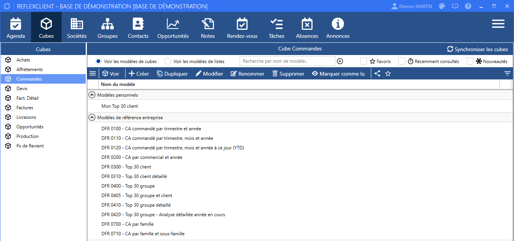Click the Créer toolbar button
Screen dimensions: 514x241
pyautogui.click(x=139, y=74)
